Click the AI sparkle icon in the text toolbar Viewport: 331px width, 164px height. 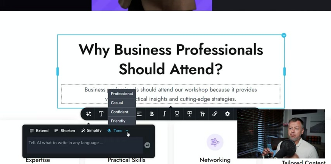[x=89, y=114]
